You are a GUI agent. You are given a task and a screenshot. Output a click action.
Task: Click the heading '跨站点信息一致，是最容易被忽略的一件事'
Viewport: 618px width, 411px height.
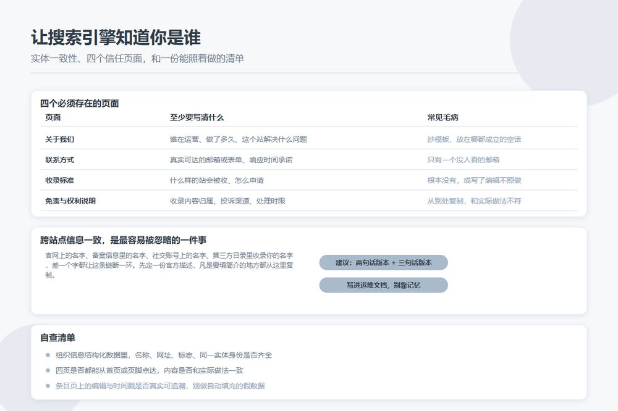point(124,240)
